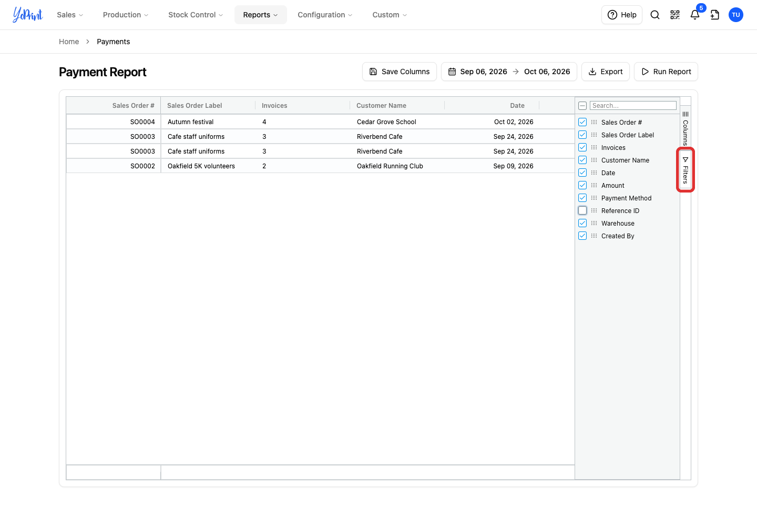
Task: Click Cedar Grove School customer cell
Action: (397, 122)
